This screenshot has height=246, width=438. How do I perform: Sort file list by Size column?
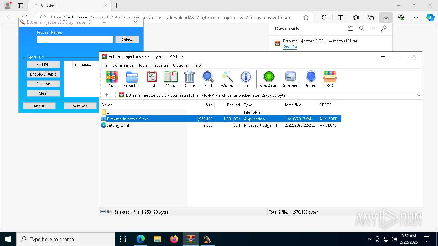(201, 105)
